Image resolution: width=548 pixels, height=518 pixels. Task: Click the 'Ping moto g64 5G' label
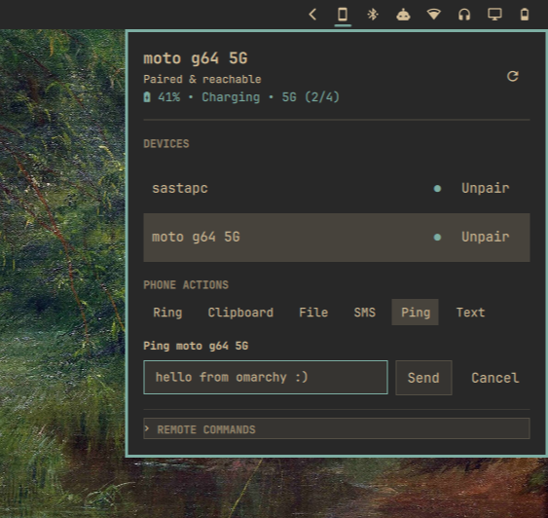(196, 346)
